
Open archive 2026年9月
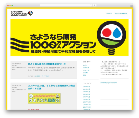[x=86, y=87]
